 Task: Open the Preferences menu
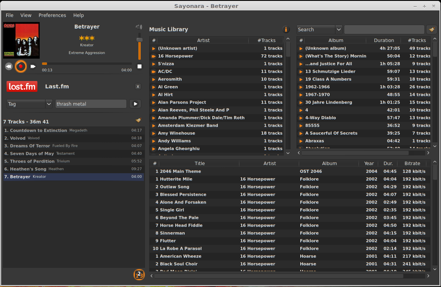(x=52, y=15)
